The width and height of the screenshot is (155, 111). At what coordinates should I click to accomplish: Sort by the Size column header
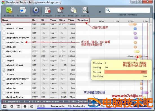pos(63,20)
